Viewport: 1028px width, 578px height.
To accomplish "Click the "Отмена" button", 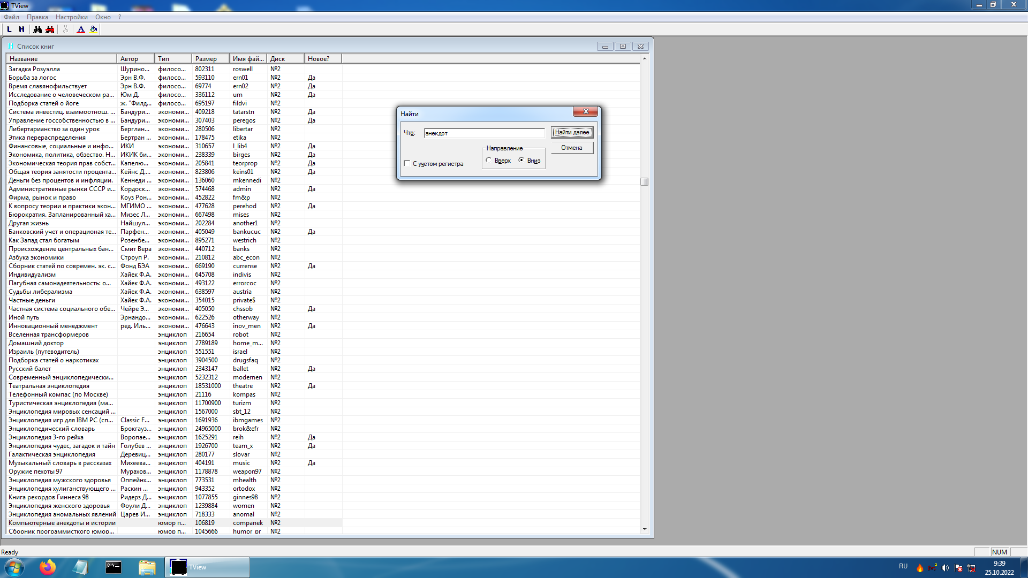I will (x=572, y=148).
